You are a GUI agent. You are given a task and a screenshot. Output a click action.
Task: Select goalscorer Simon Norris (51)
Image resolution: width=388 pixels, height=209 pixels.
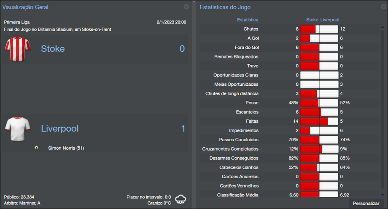(66, 148)
